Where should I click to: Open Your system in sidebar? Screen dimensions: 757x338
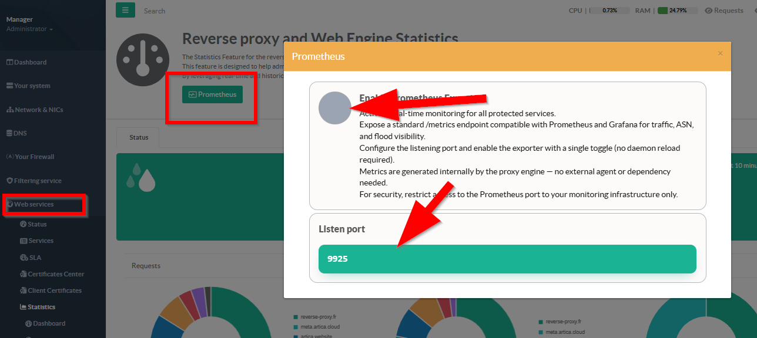(32, 86)
